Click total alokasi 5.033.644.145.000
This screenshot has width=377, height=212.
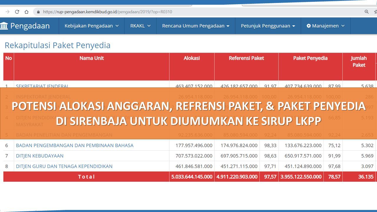point(192,177)
